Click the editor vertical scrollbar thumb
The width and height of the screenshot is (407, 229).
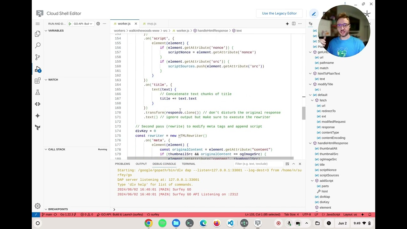coord(304,113)
